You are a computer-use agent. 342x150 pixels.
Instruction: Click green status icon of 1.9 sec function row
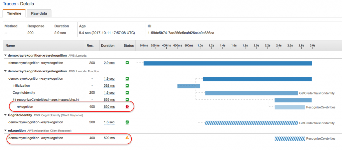(127, 78)
